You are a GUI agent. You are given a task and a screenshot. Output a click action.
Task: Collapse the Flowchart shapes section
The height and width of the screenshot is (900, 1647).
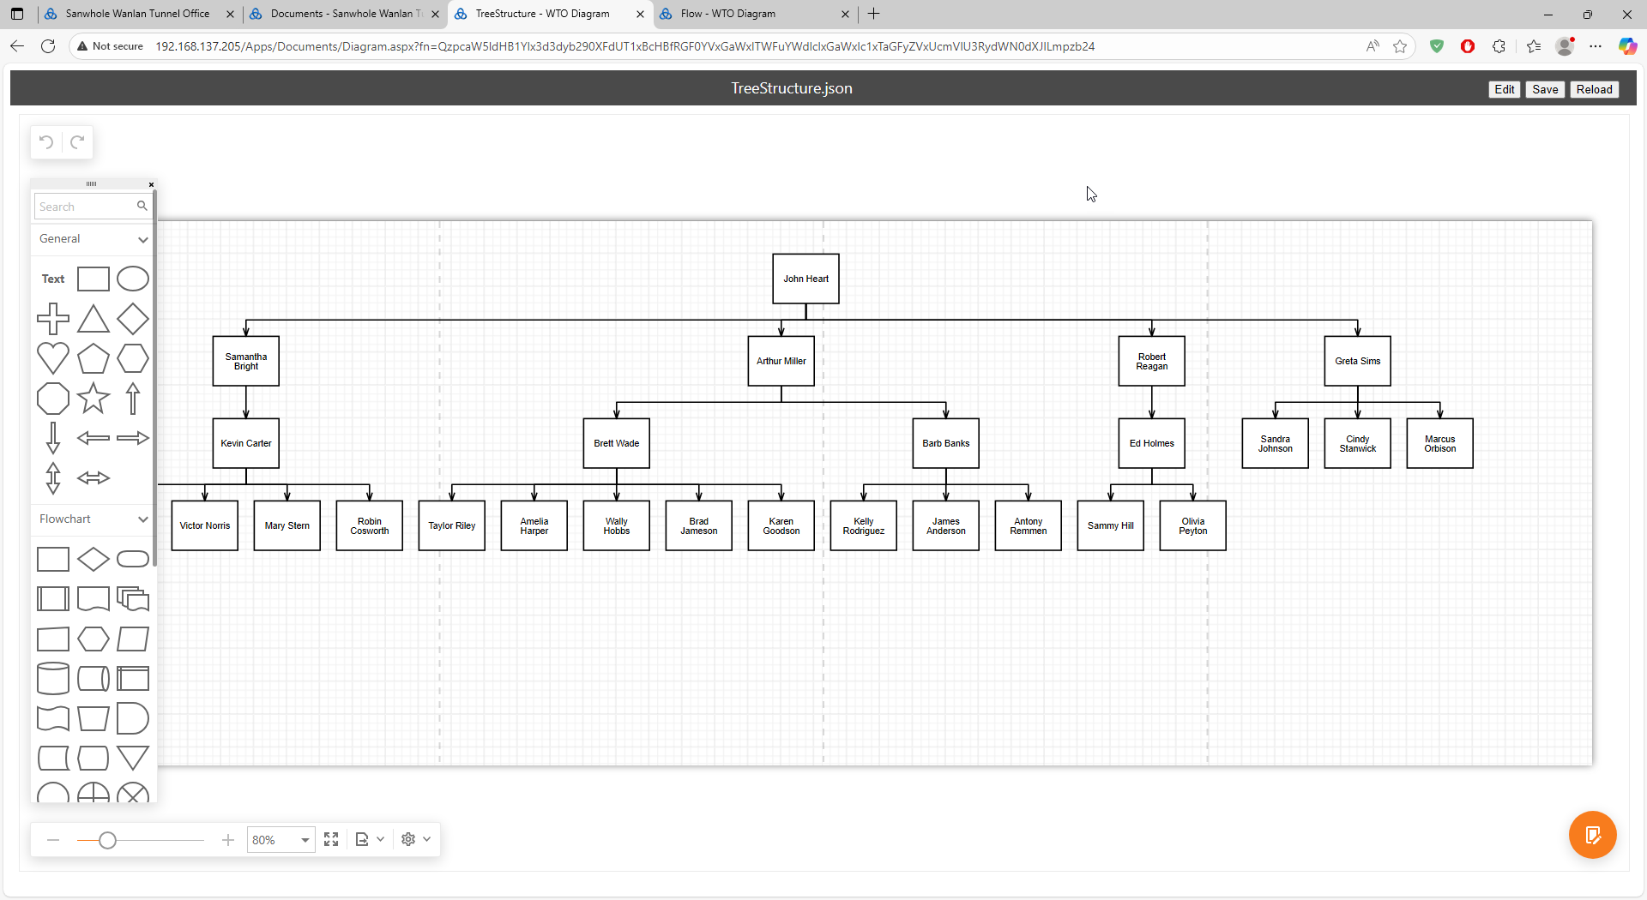click(x=142, y=519)
